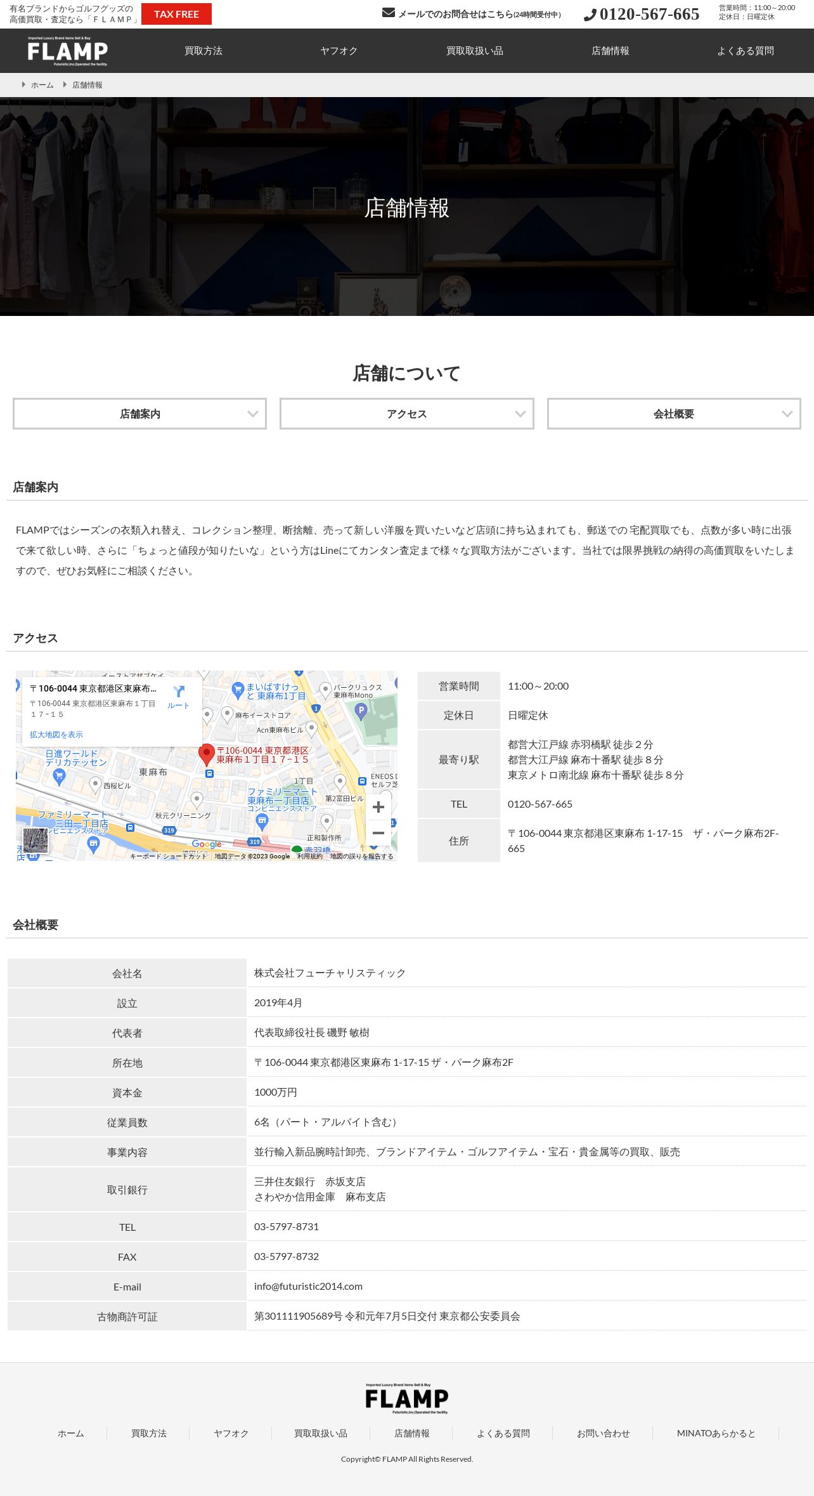
Task: Zoom in the map with plus button
Action: [x=378, y=807]
